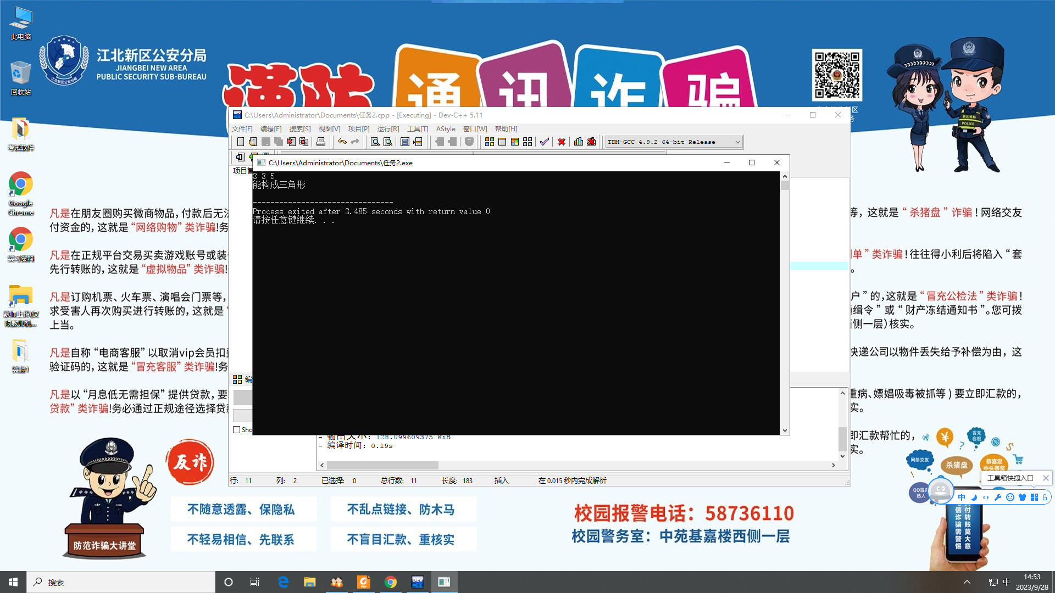This screenshot has height=593, width=1055.
Task: Close the 工具箱快捷入口 tooltip
Action: (1046, 478)
